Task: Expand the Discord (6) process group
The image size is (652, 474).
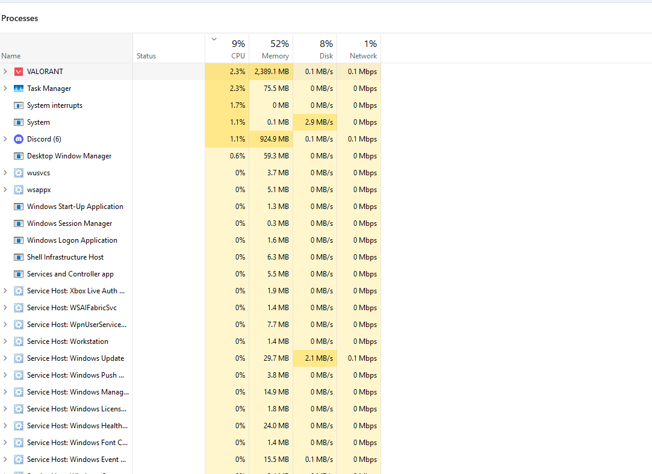Action: point(5,139)
